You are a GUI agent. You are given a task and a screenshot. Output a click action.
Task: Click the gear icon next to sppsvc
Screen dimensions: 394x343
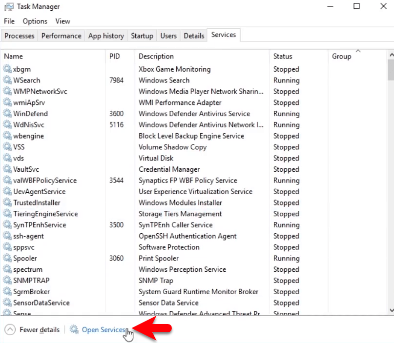[7, 247]
